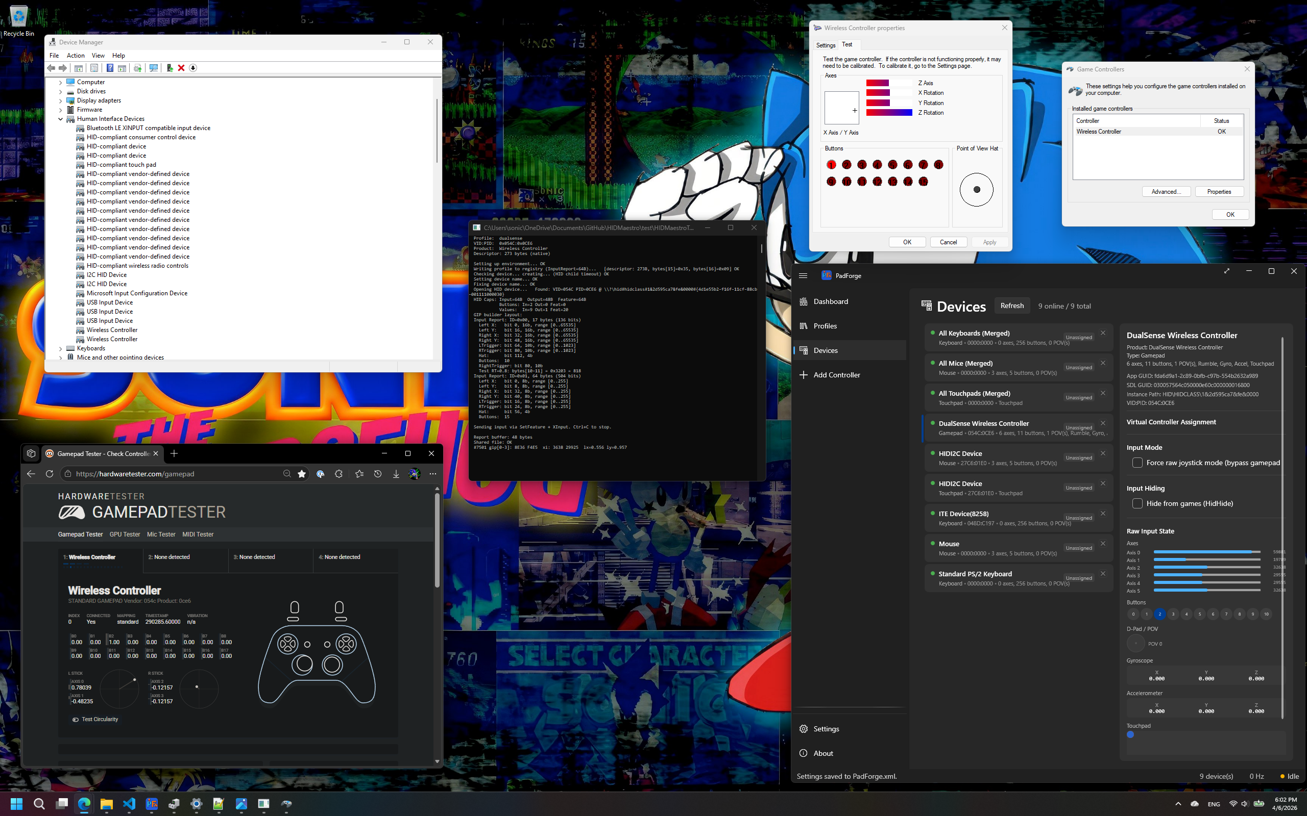Click red X Uninstall device icon
The width and height of the screenshot is (1307, 816).
(x=181, y=68)
